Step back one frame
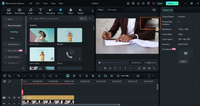The image size is (200, 106). click(100, 68)
